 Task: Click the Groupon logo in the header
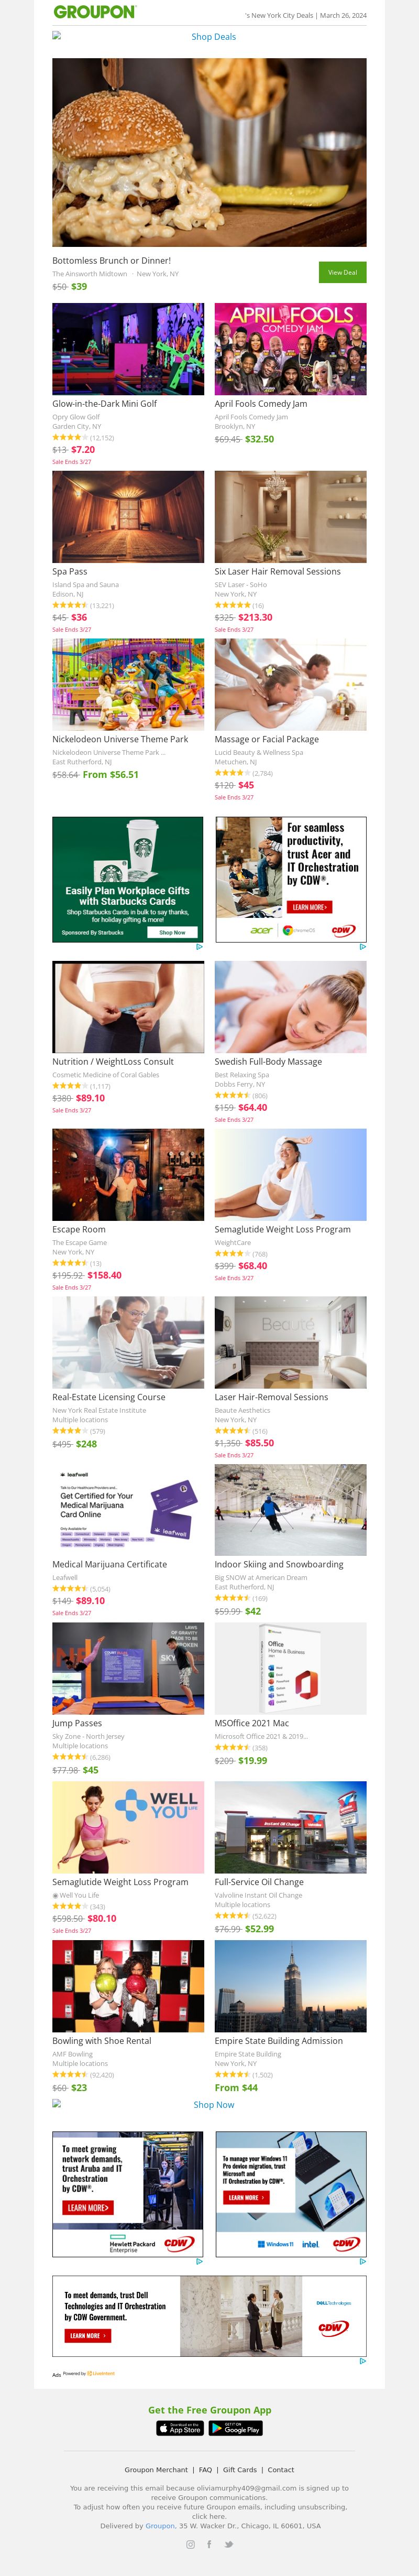(95, 12)
